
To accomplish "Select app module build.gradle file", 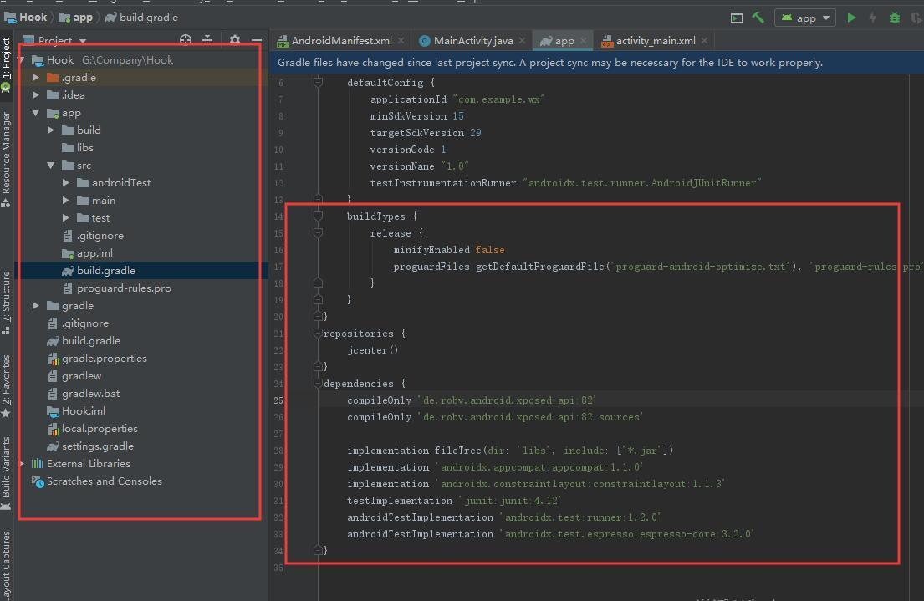I will pos(99,271).
